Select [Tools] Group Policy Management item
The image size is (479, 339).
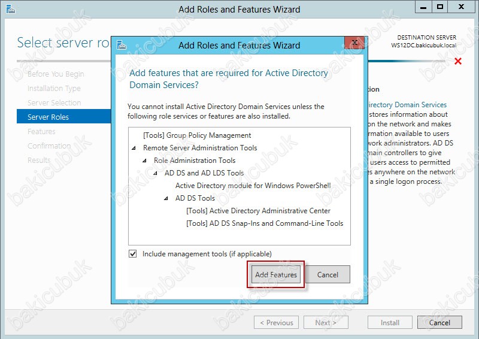(197, 135)
